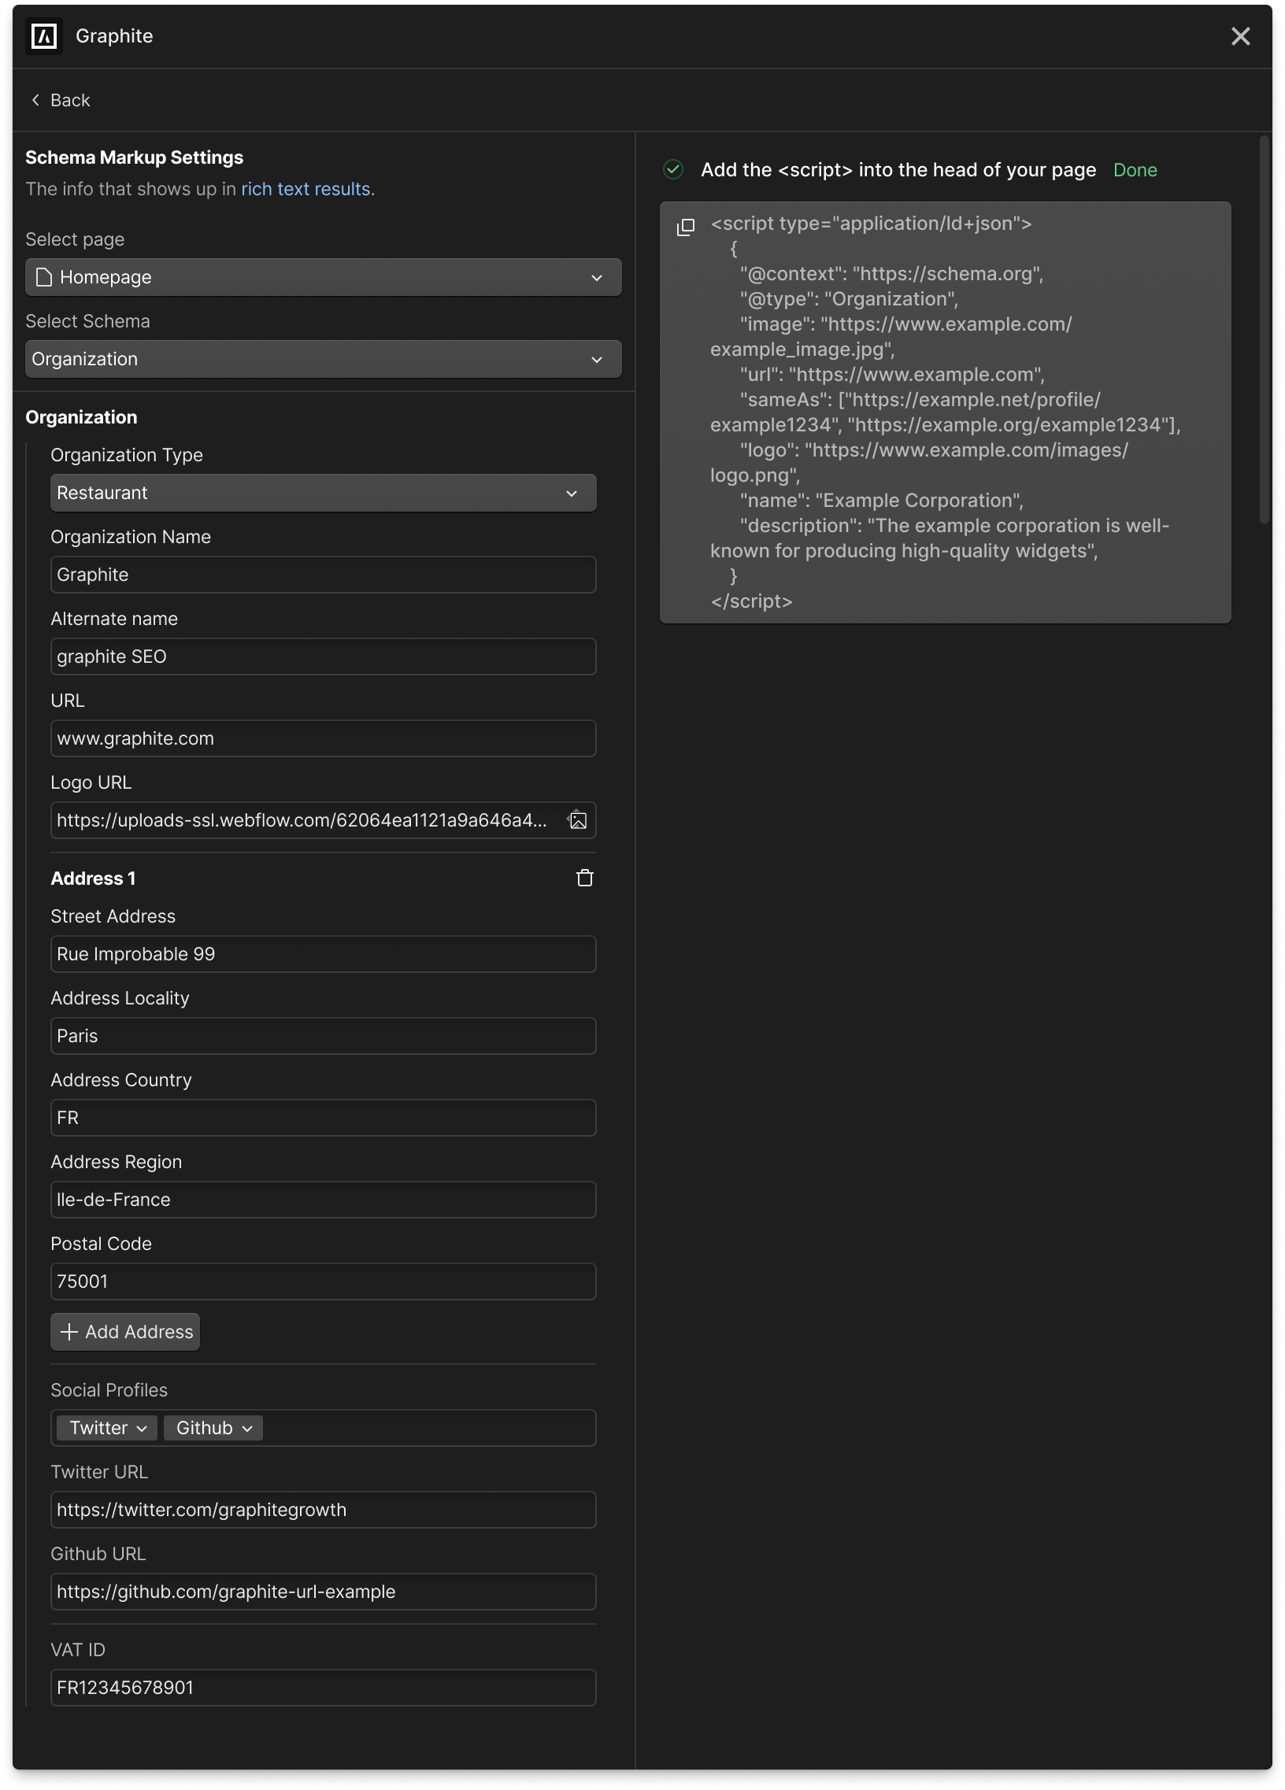Click the Social Profiles label
The width and height of the screenshot is (1285, 1790).
click(109, 1391)
